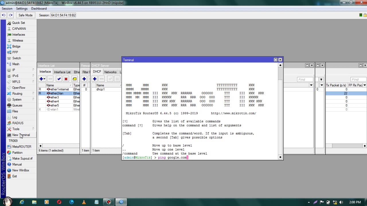The width and height of the screenshot is (367, 206).
Task: Select the ether1-internet interface row
Action: (59, 89)
